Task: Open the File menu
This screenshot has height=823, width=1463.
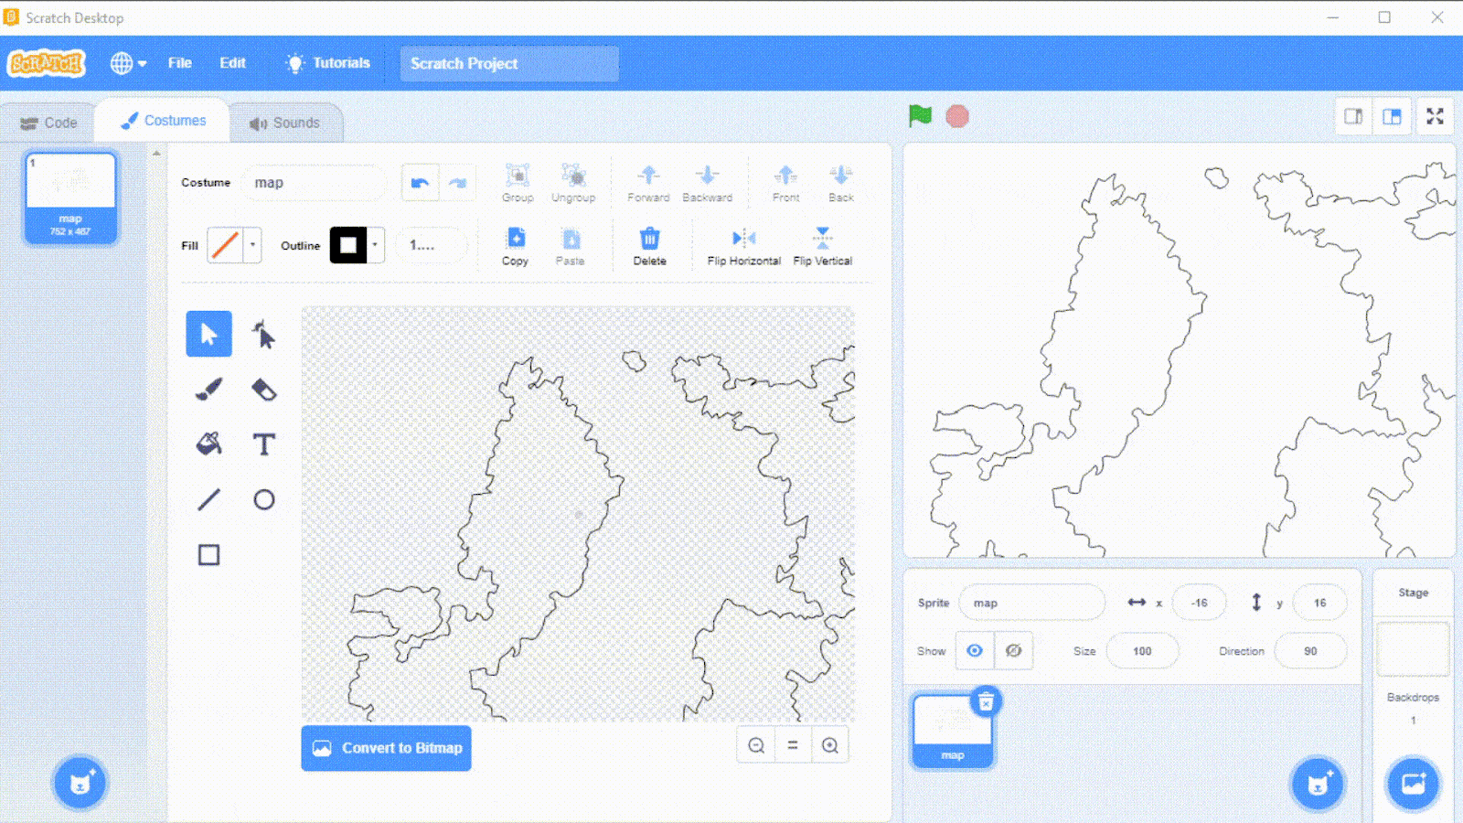Action: [x=180, y=63]
